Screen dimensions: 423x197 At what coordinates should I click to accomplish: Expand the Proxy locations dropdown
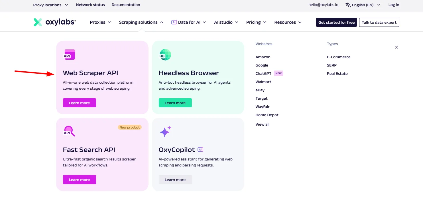point(50,5)
